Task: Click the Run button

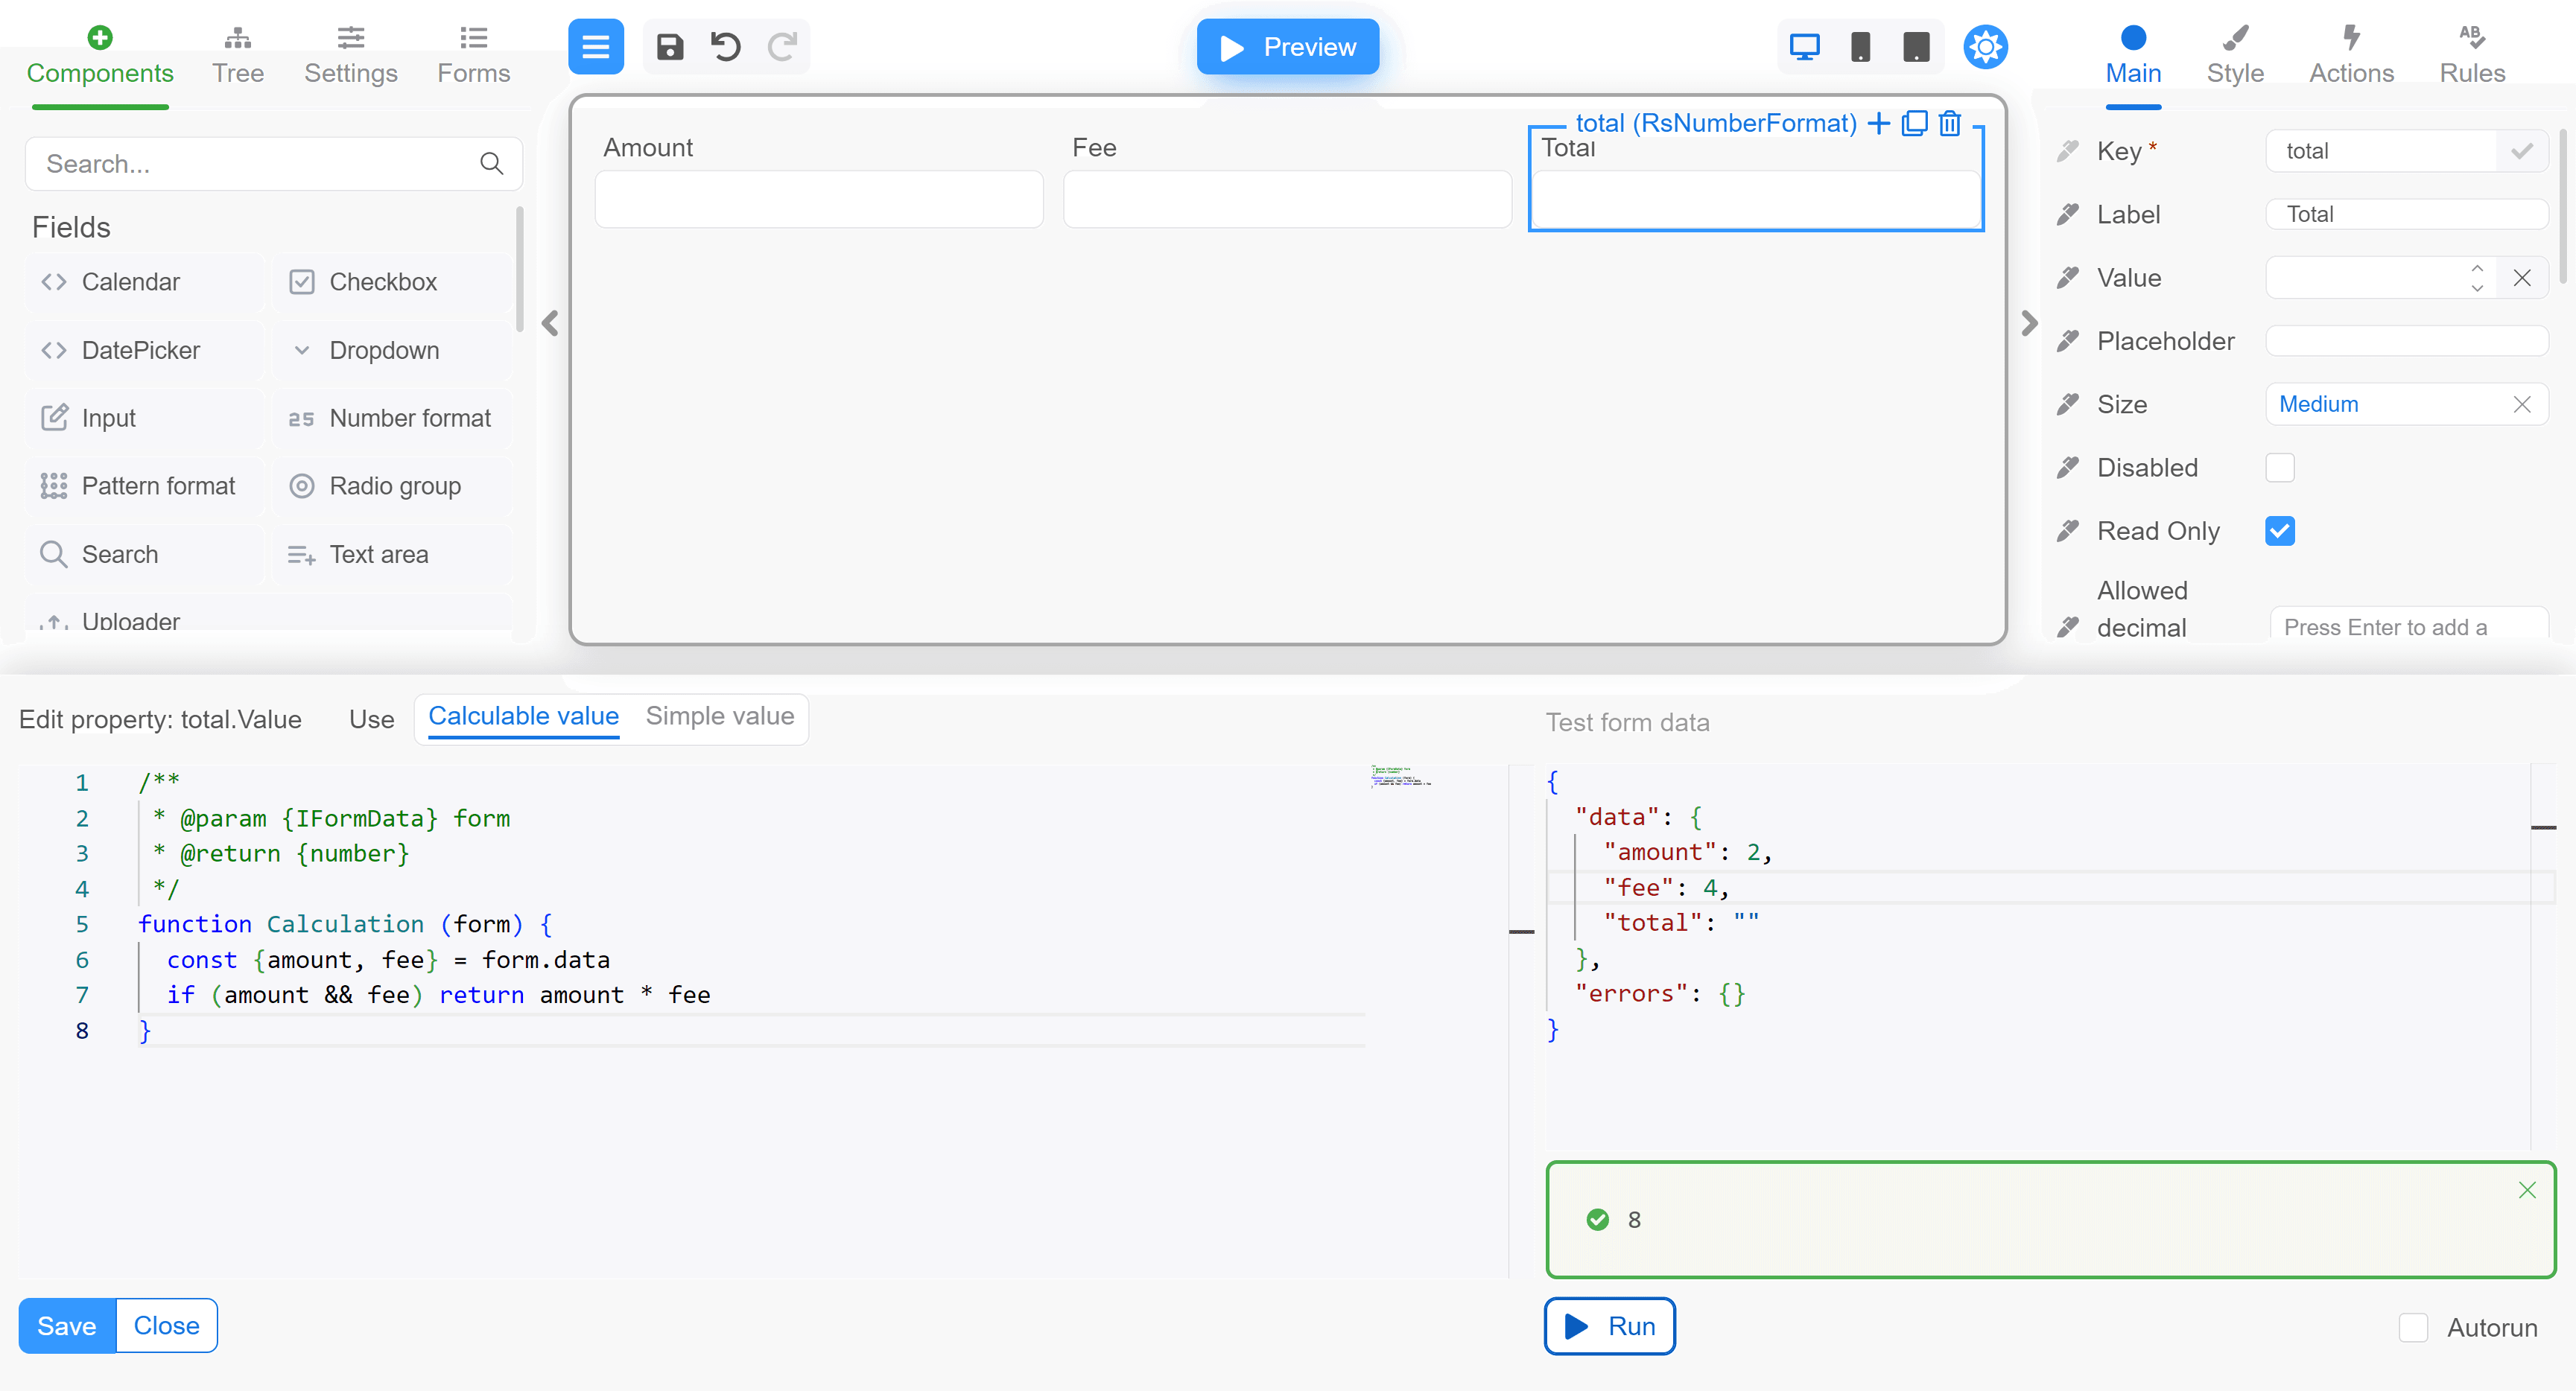Action: tap(1609, 1326)
